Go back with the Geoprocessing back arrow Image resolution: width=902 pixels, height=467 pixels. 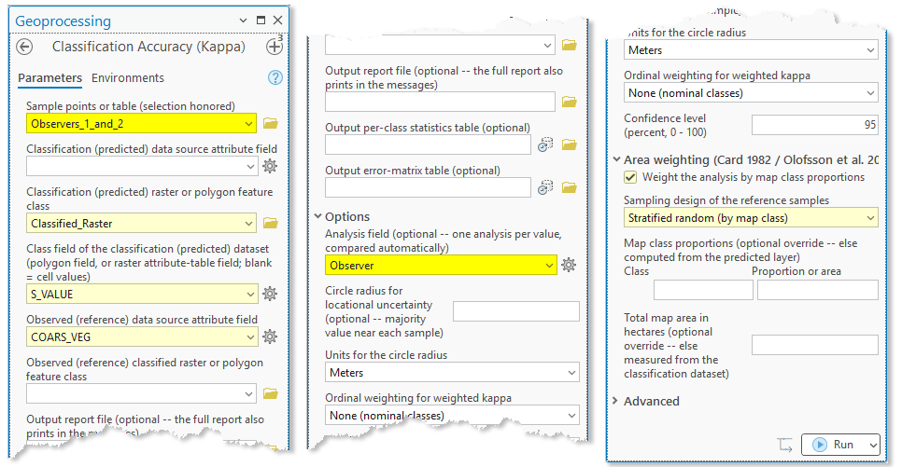(24, 47)
